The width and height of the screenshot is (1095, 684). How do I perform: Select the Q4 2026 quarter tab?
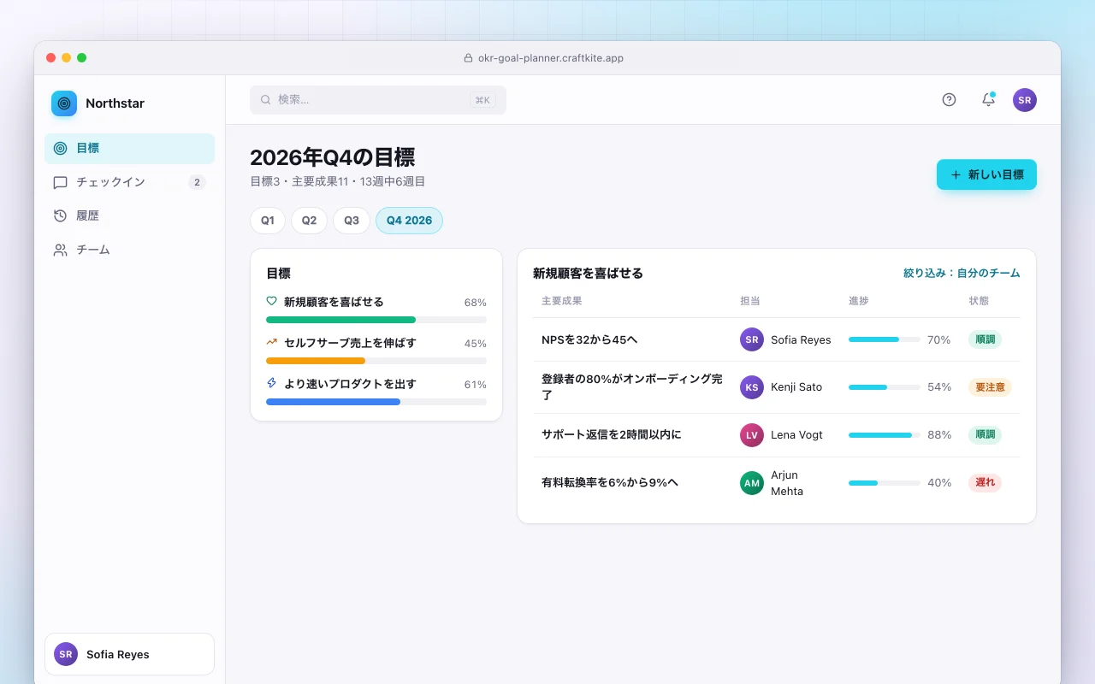tap(409, 221)
